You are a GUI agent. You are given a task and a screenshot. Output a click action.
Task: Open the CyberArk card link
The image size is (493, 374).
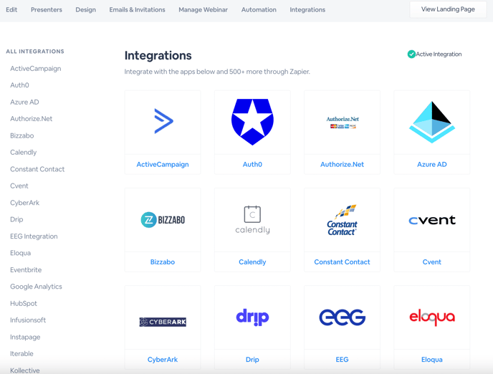[163, 359]
